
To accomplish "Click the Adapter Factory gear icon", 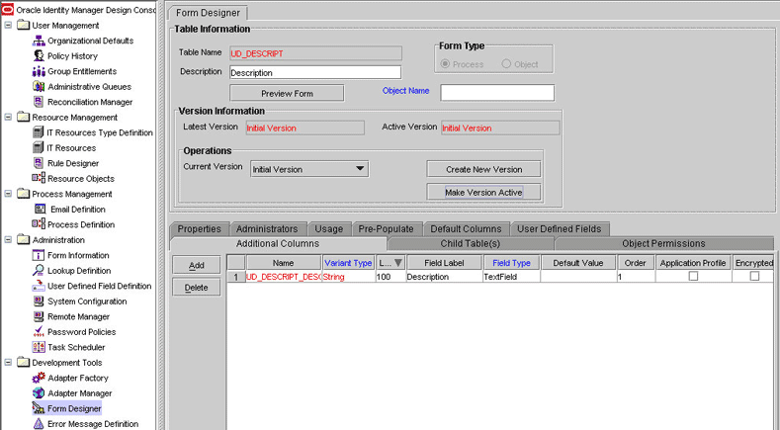I will tap(39, 378).
